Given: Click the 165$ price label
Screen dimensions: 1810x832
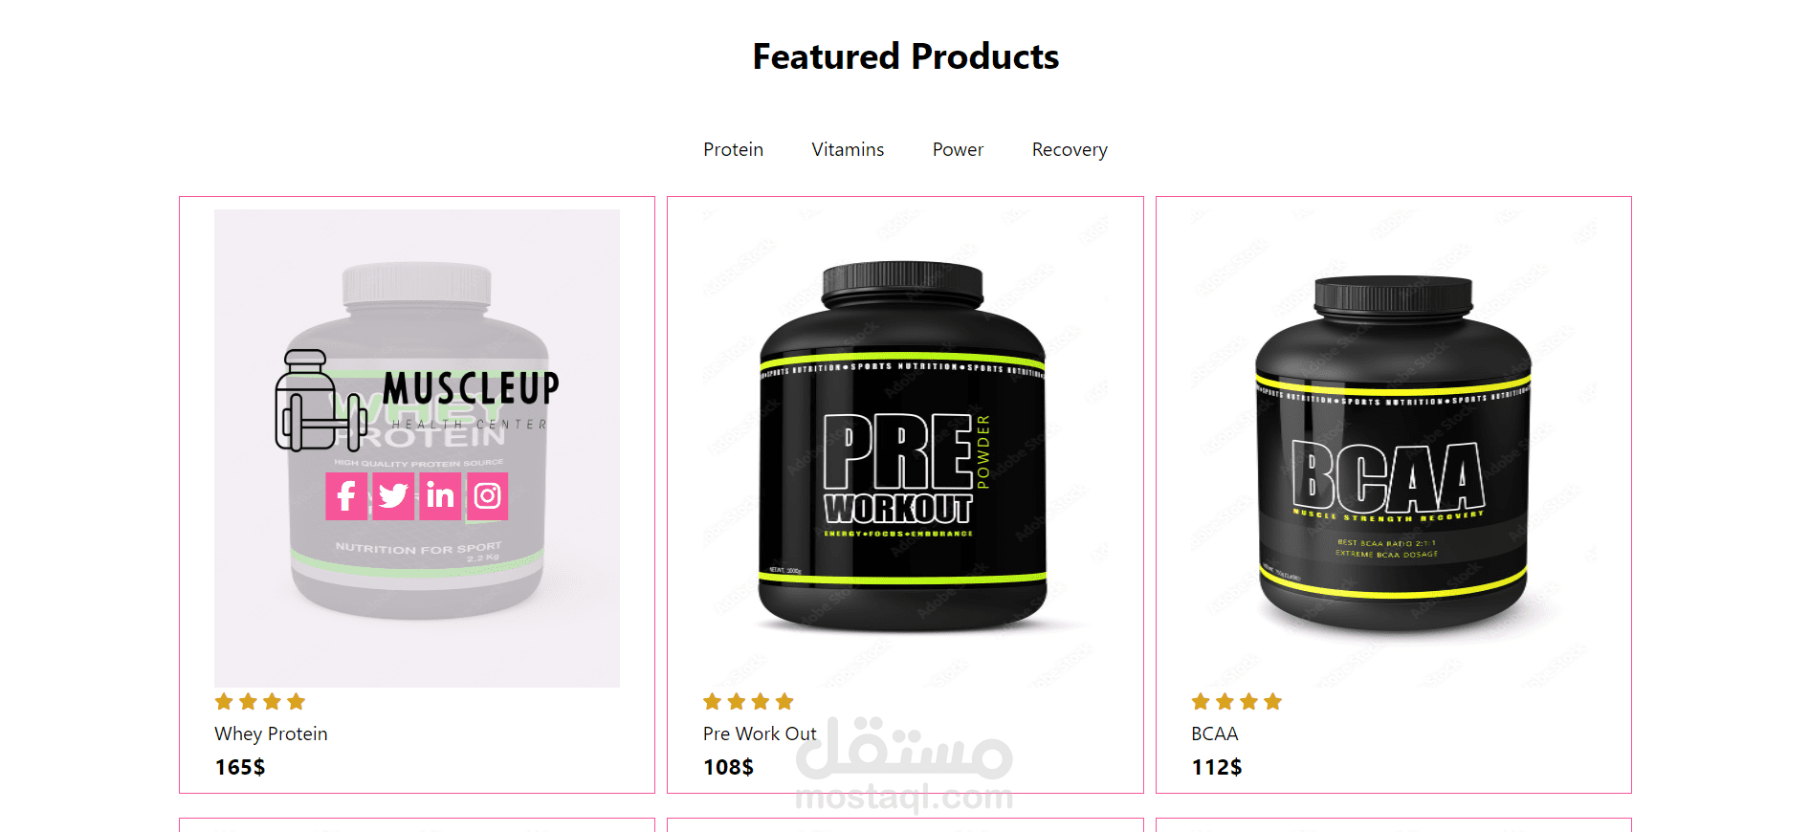Looking at the screenshot, I should pos(240,767).
